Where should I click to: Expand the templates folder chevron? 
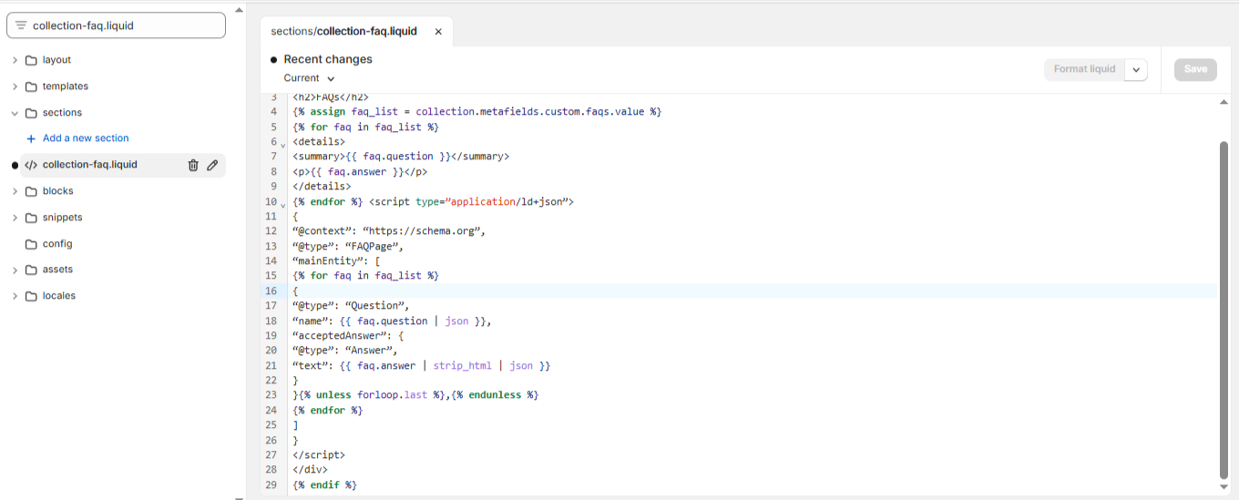(x=15, y=87)
